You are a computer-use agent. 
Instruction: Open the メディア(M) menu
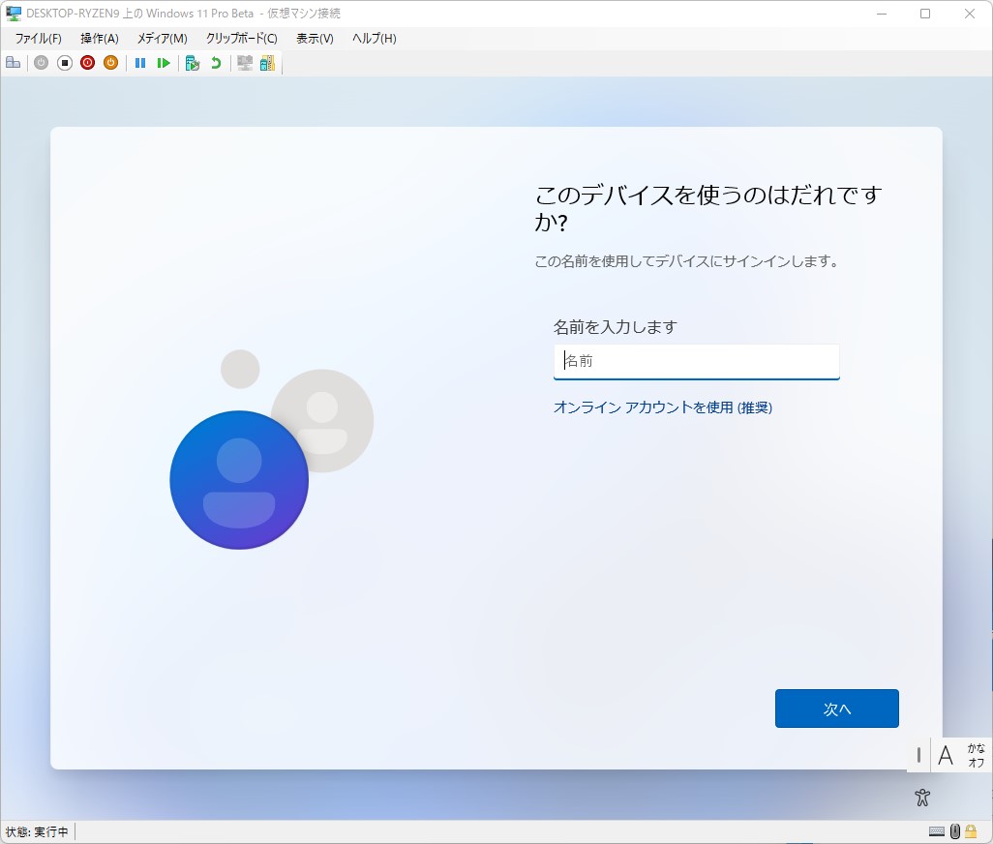click(x=162, y=39)
